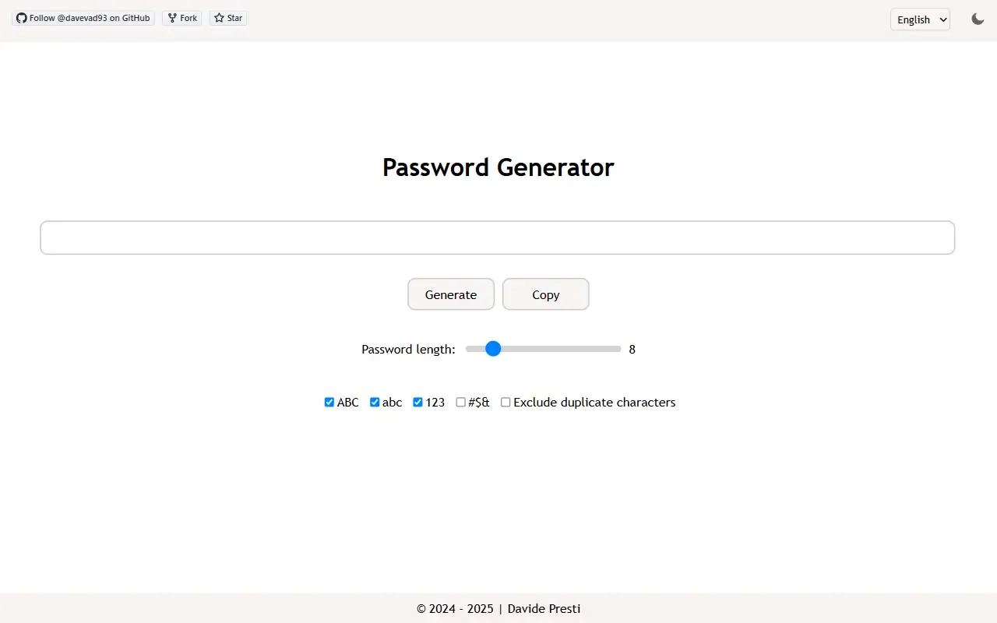Screen dimensions: 997x623
Task: Click the Davide Presti footer text
Action: (544, 609)
